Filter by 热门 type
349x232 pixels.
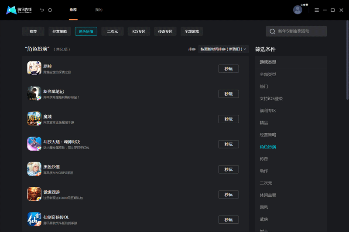(x=264, y=86)
